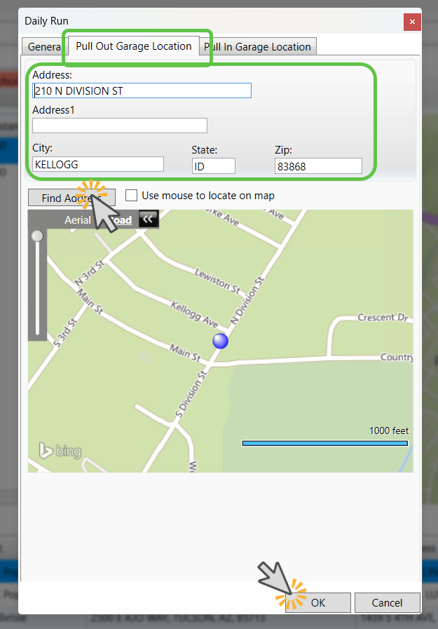Enable Use mouse to locate on map
438x629 pixels.
[x=131, y=196]
